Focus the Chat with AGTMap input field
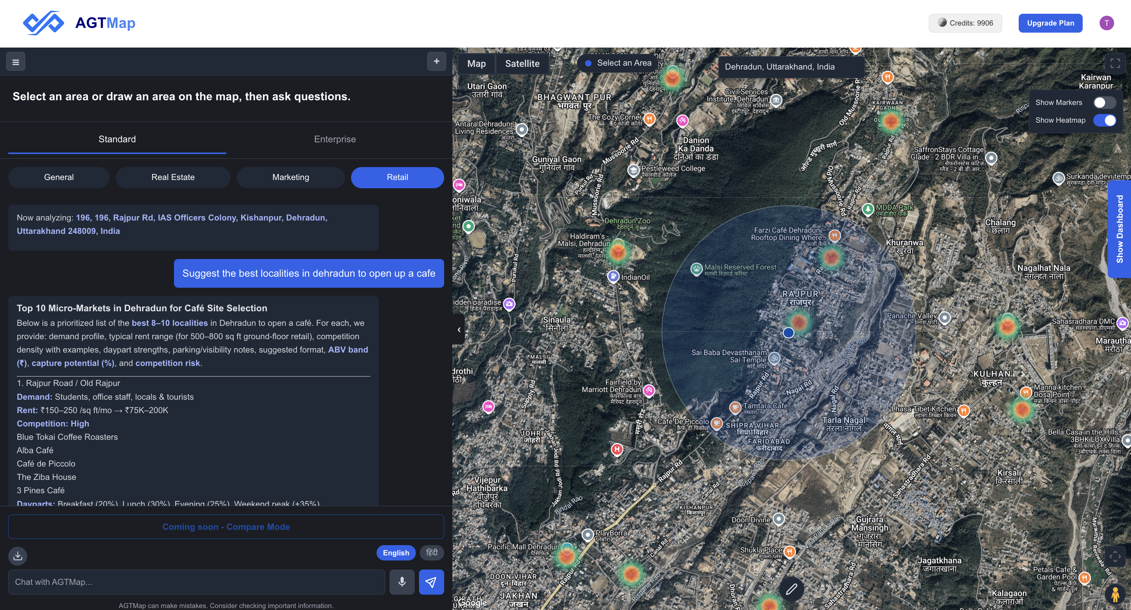 tap(196, 582)
